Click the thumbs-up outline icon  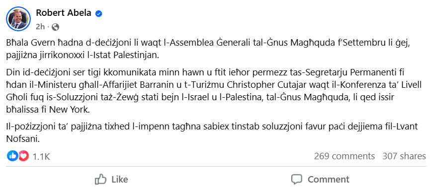pos(100,179)
